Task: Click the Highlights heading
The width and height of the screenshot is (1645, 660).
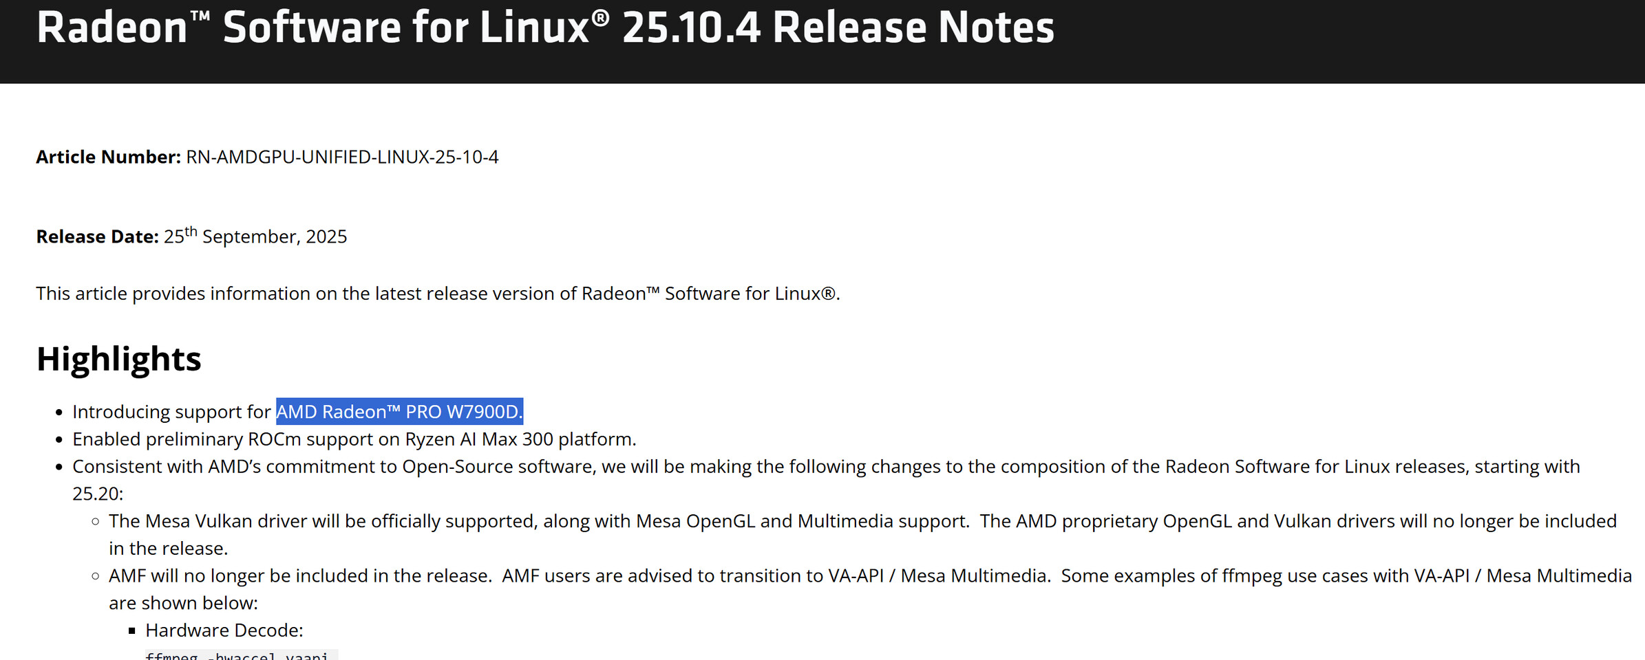Action: (118, 359)
